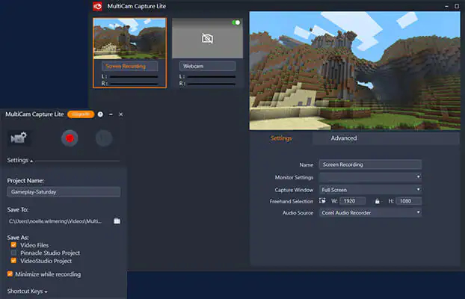Toggle Minimize while recording checkbox
Viewport: 465px width, 299px height.
[x=10, y=274]
